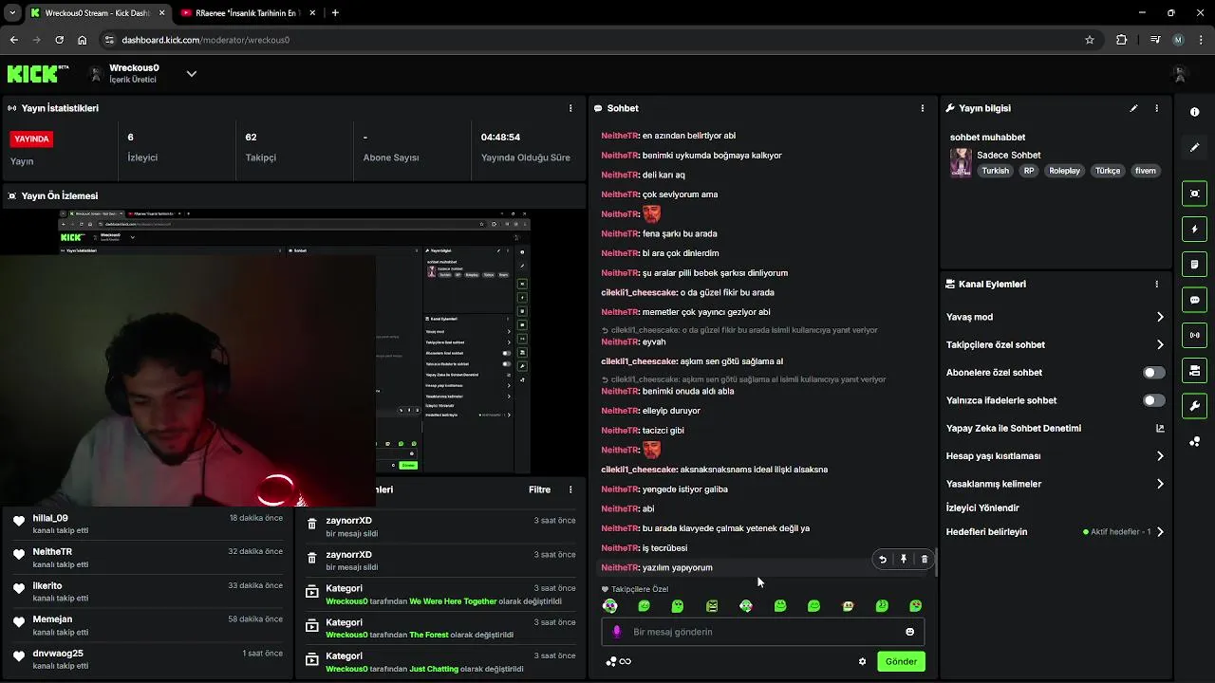Click the Türkçe tag
Screen dimensions: 1215x683
point(1108,171)
